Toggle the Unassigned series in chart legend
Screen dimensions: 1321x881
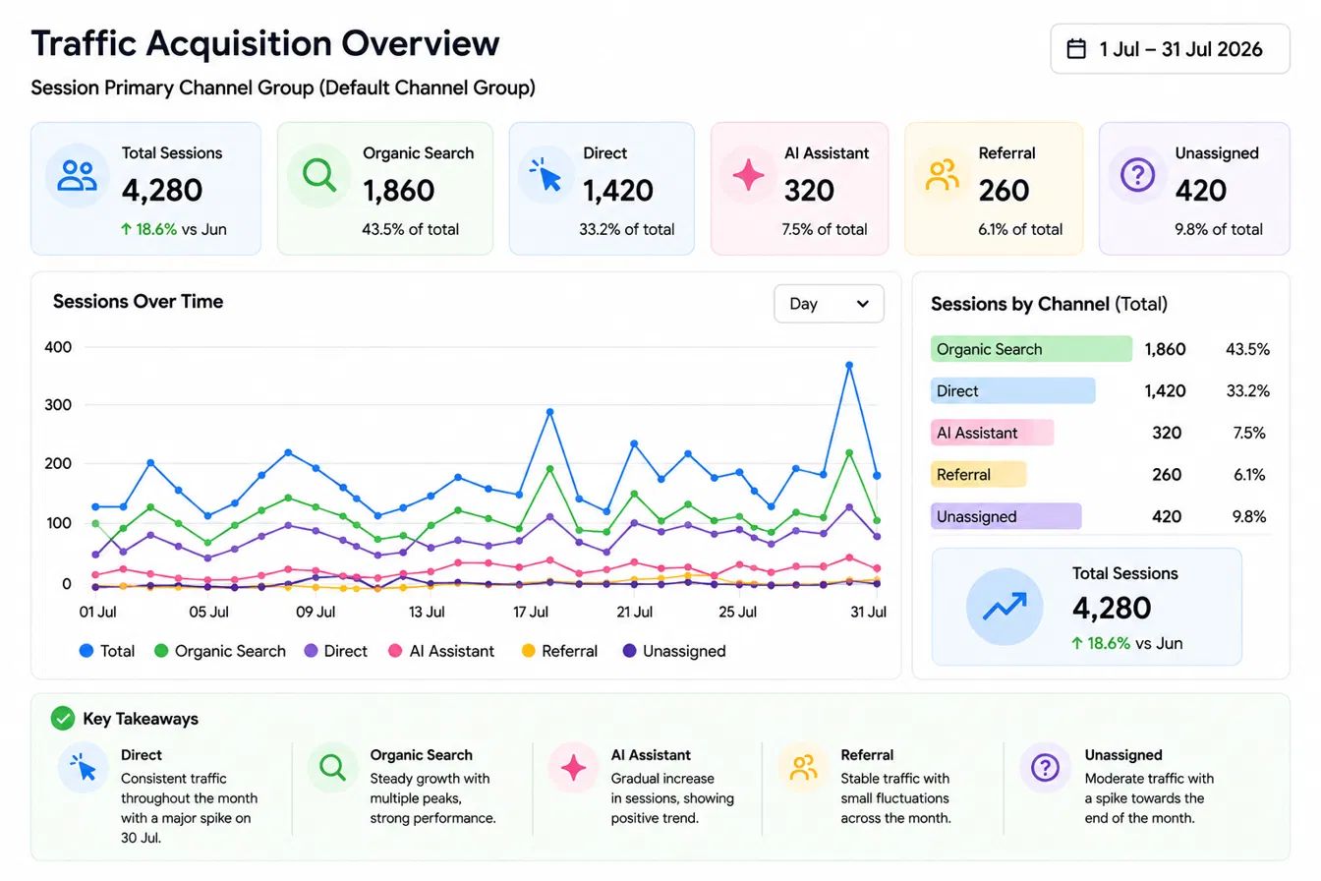pyautogui.click(x=674, y=651)
